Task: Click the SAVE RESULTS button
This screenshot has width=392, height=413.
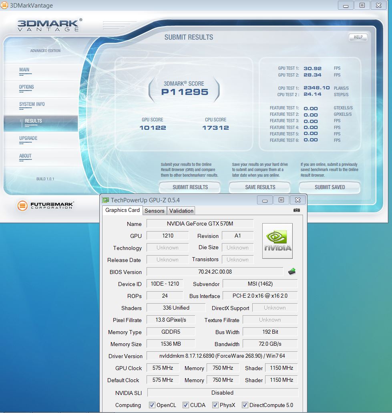Action: [x=260, y=187]
